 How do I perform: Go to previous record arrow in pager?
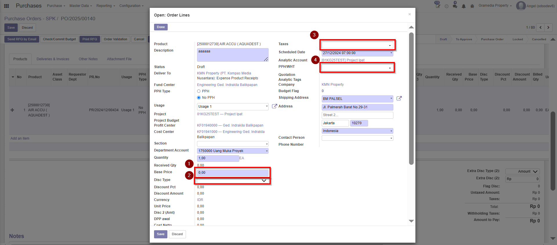click(x=540, y=28)
